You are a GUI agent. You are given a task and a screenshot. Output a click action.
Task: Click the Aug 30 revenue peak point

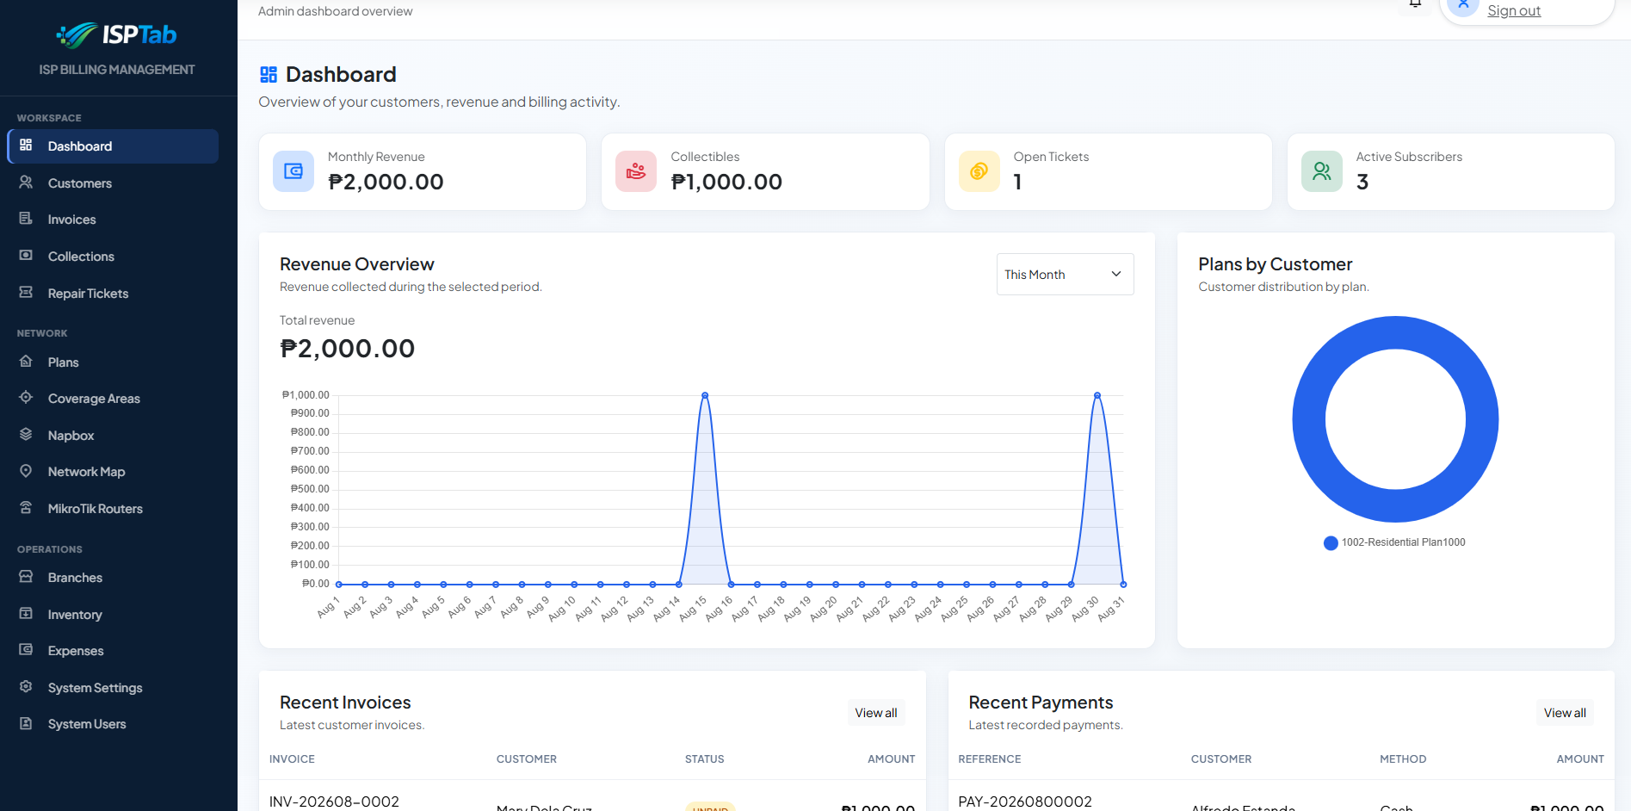(x=1097, y=395)
